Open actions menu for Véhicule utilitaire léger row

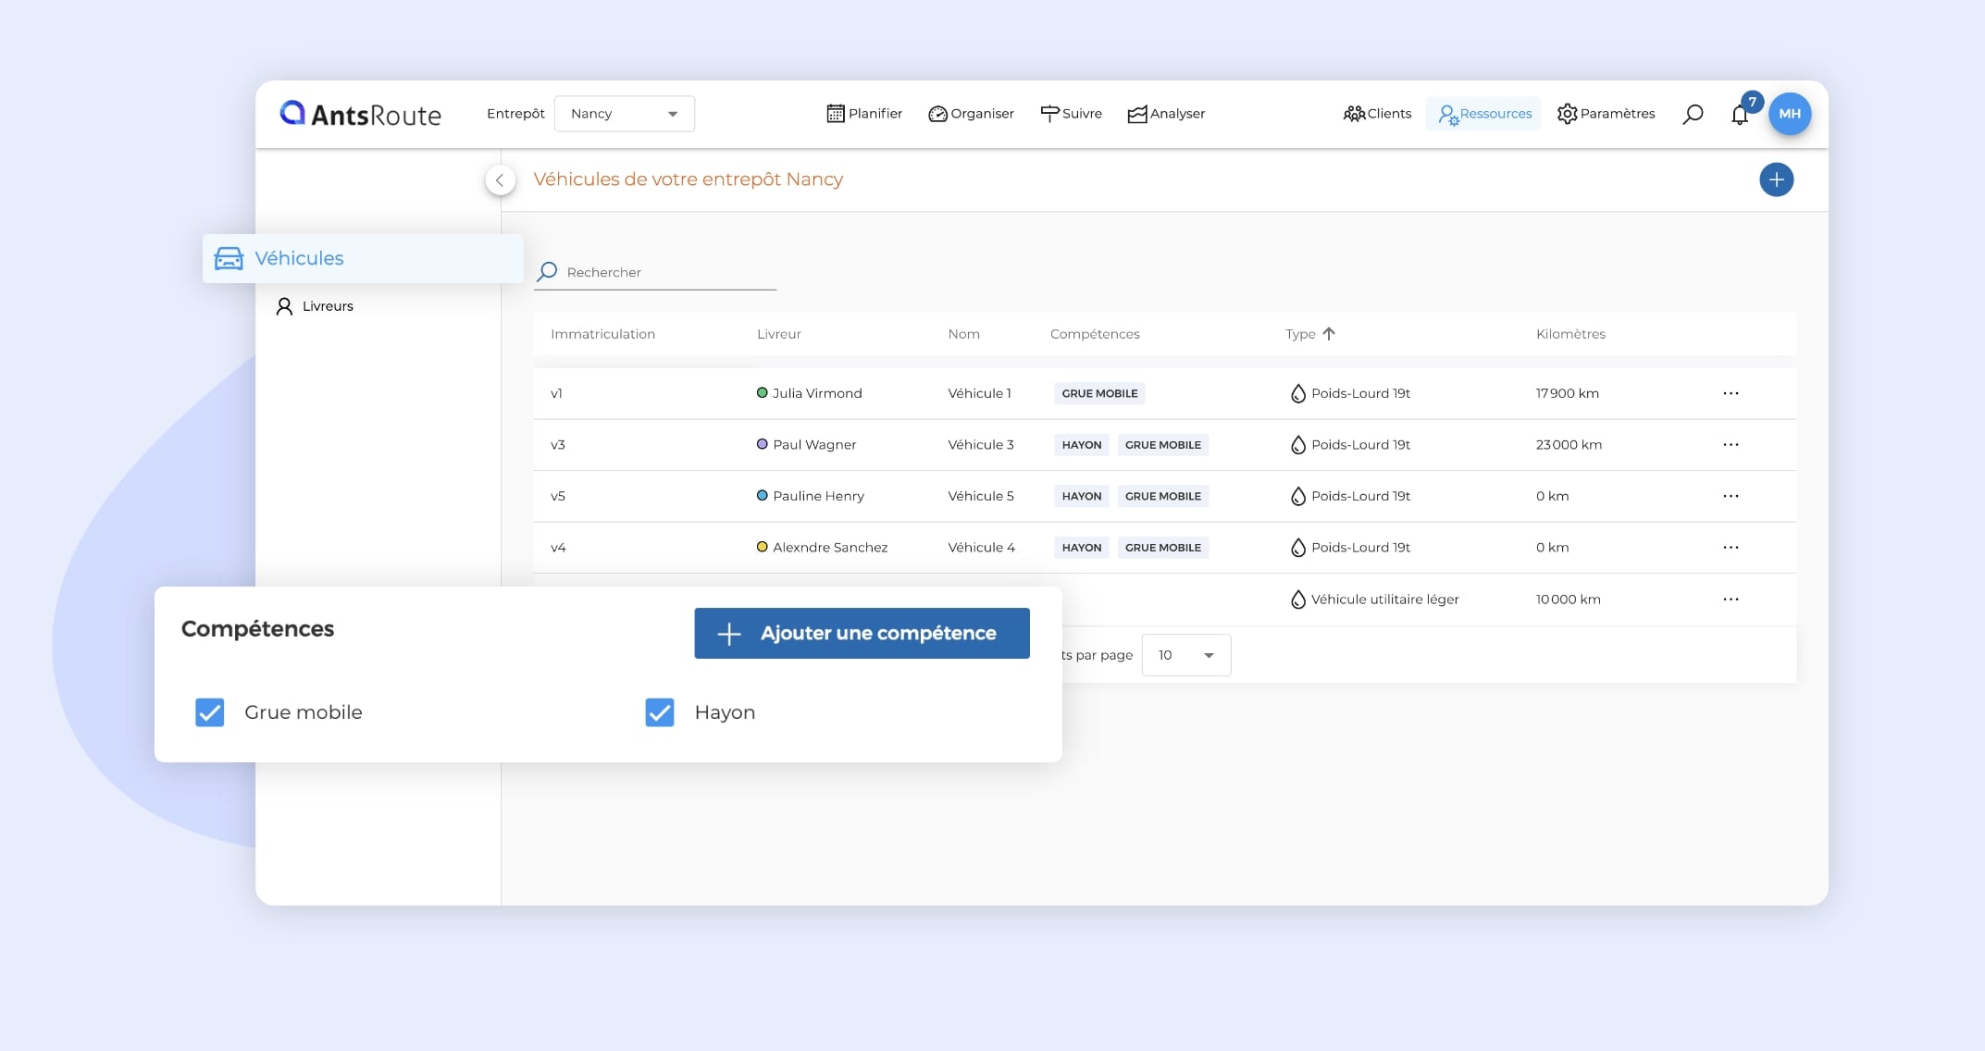[x=1731, y=600]
